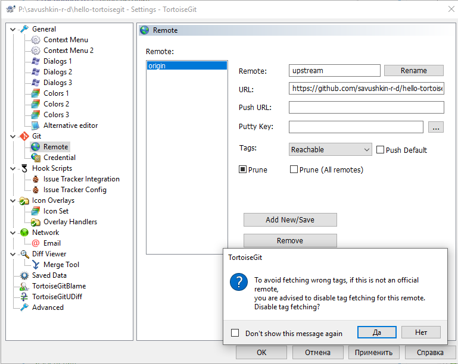The height and width of the screenshot is (364, 458).
Task: Toggle the Push Default checkbox
Action: (x=380, y=150)
